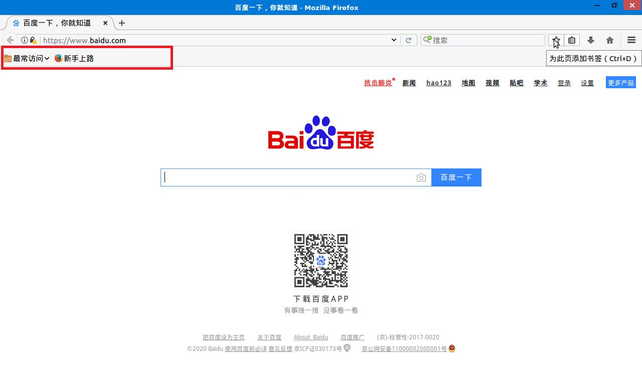Open the 设置 settings link
Screen dimensions: 642x381
pos(587,83)
